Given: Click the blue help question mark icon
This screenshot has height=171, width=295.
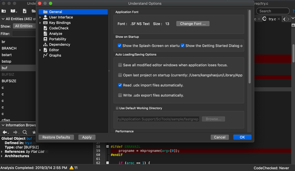Looking at the screenshot, I should click(x=293, y=11).
